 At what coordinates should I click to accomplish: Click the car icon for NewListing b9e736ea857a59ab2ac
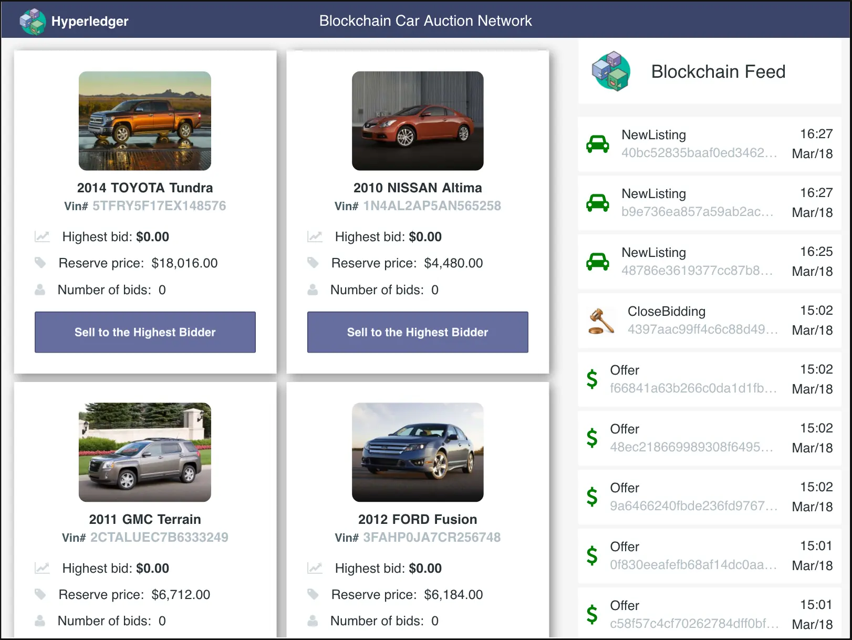(x=598, y=203)
